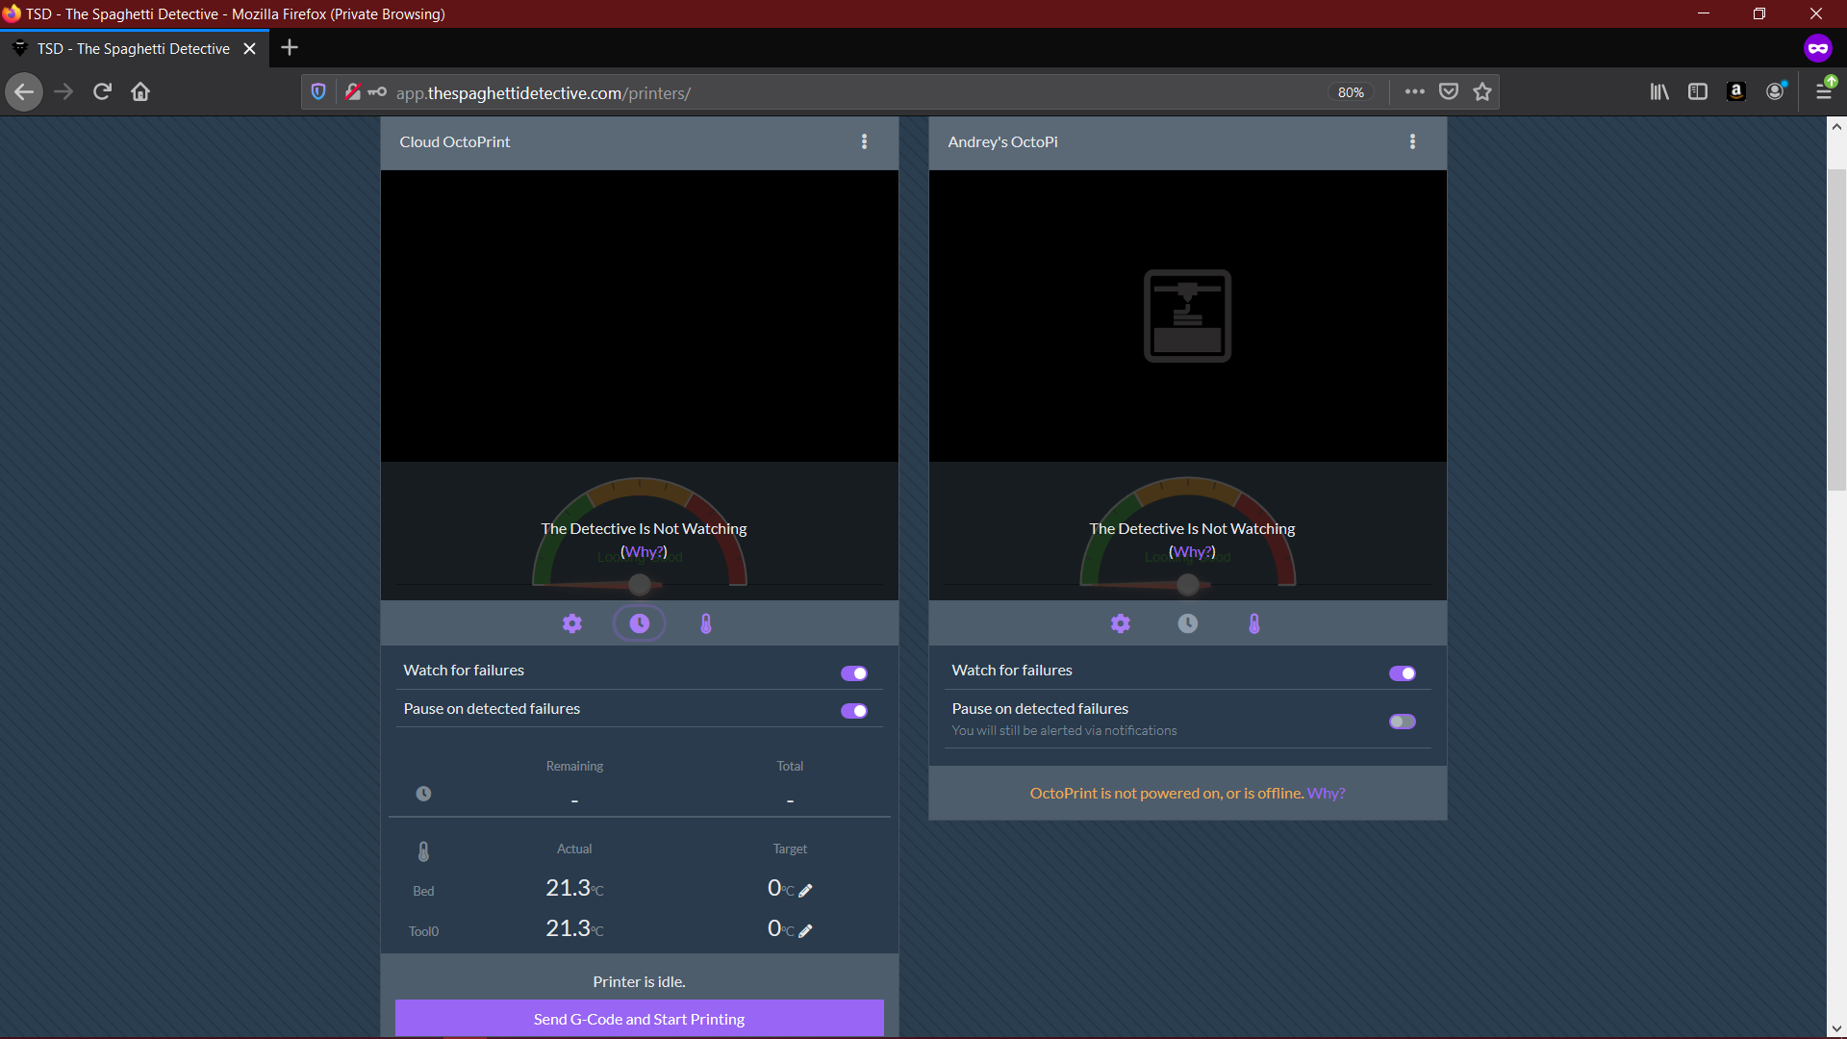Click Why? link under Cloud OctoPrint gauge

pyautogui.click(x=644, y=551)
